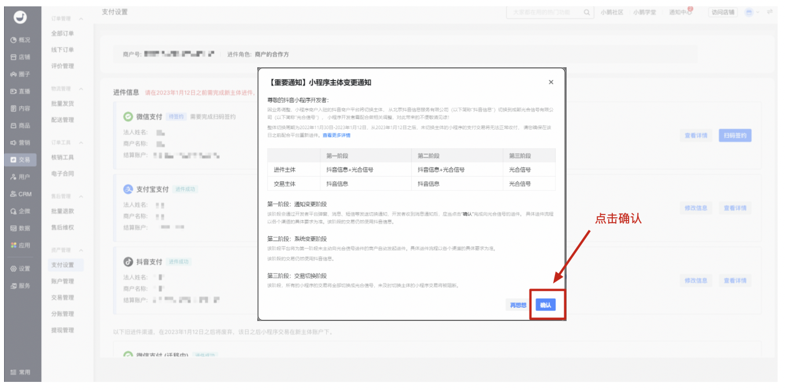Open 售后维权 submenu item
The width and height of the screenshot is (785, 390).
pyautogui.click(x=63, y=228)
